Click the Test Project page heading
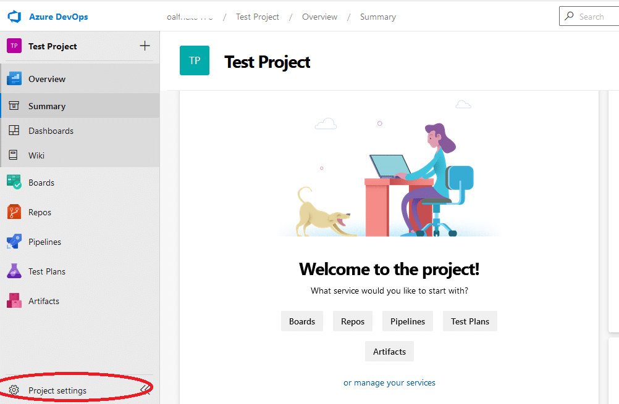619x404 pixels. [267, 62]
